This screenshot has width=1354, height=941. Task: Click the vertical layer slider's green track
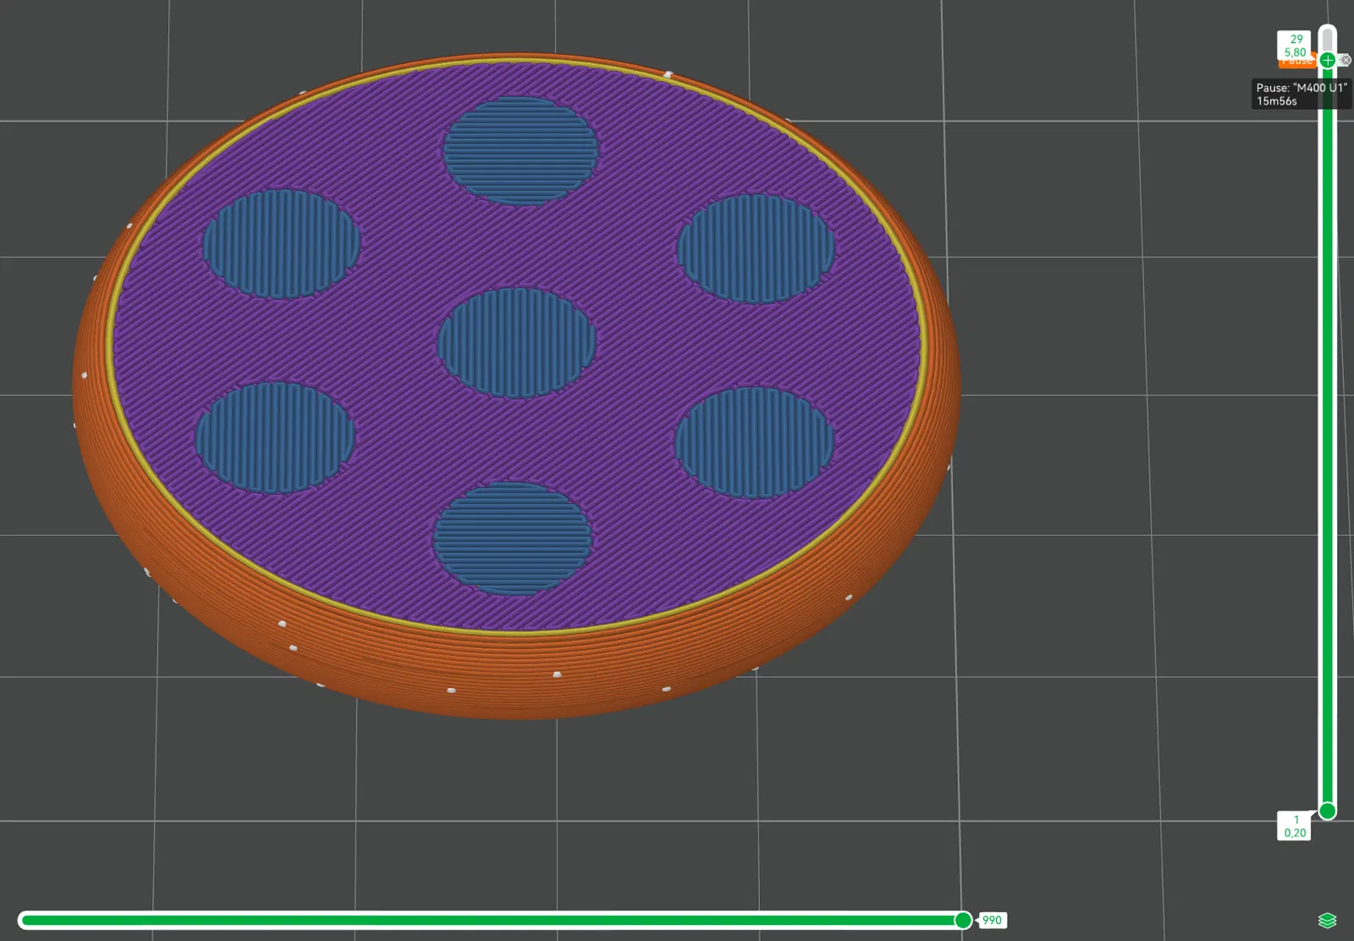(x=1328, y=436)
